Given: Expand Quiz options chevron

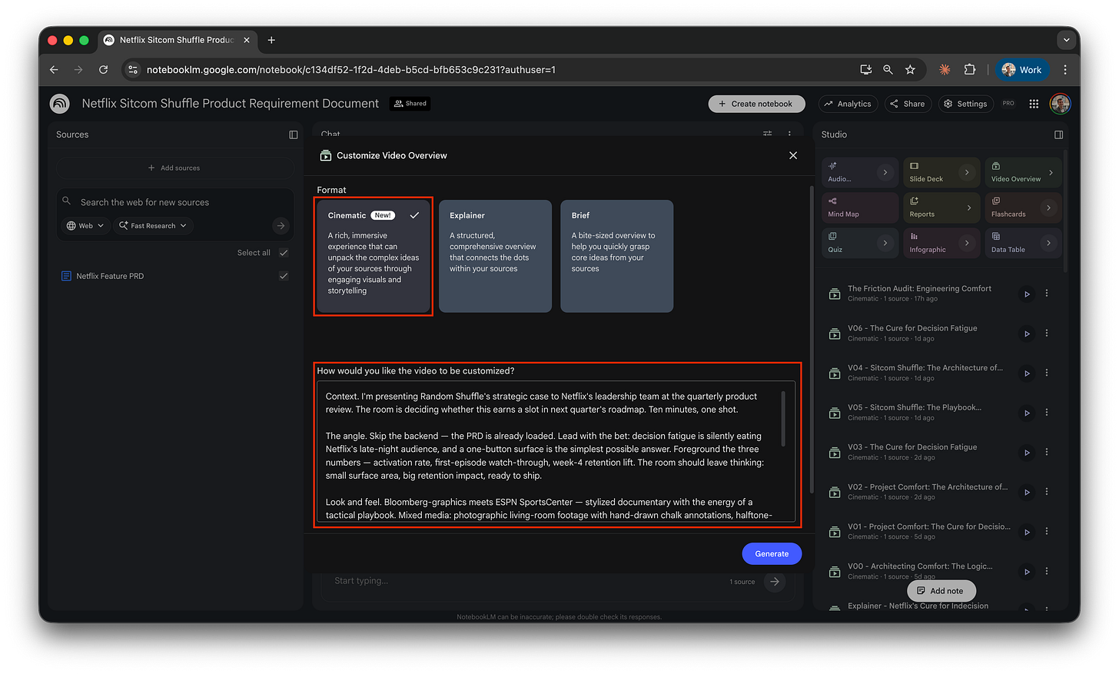Looking at the screenshot, I should coord(885,244).
